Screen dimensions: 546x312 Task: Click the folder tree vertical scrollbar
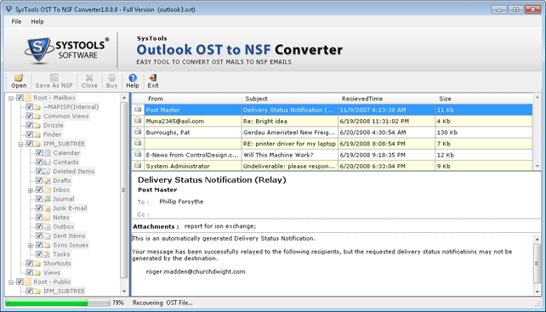[x=124, y=190]
